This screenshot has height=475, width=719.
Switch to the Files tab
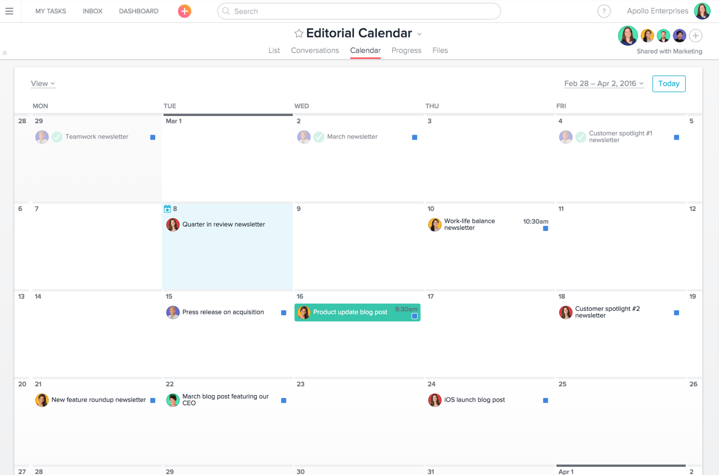pos(440,50)
